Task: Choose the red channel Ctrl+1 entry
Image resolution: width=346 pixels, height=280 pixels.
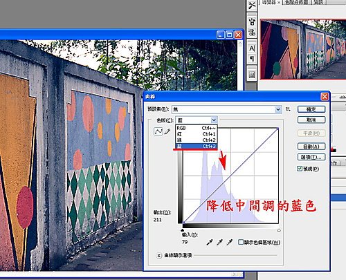Action: click(196, 134)
